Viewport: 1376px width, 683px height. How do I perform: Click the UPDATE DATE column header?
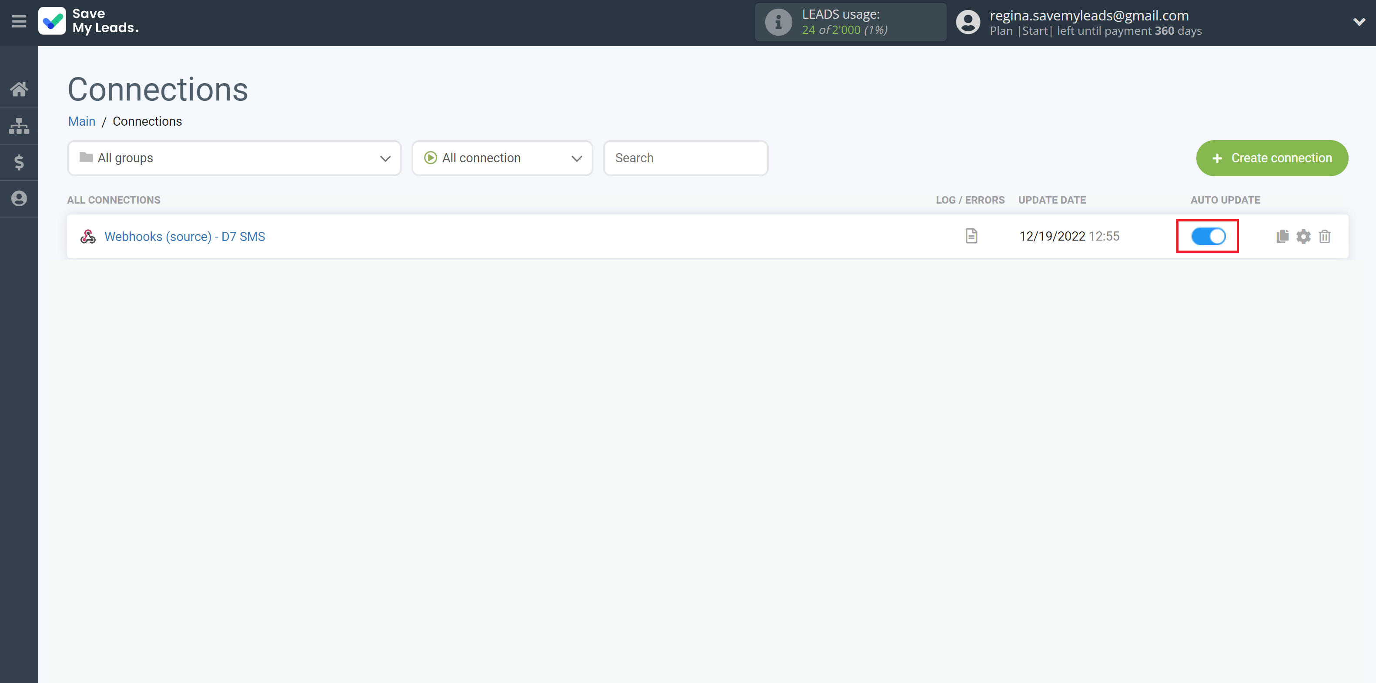coord(1052,200)
